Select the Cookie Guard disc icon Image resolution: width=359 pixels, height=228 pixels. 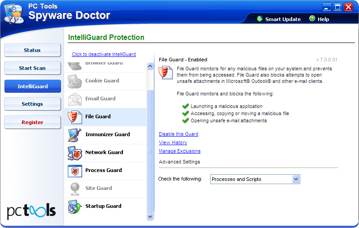pyautogui.click(x=74, y=82)
